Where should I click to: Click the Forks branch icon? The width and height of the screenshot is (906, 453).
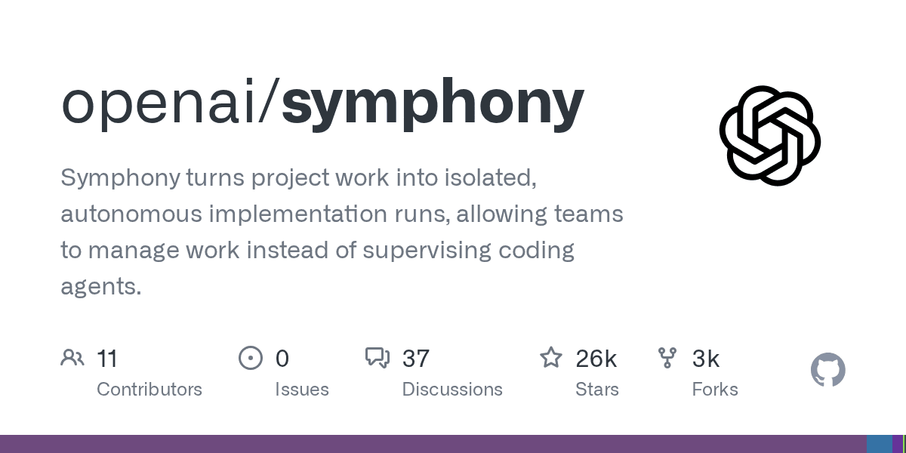(x=667, y=358)
